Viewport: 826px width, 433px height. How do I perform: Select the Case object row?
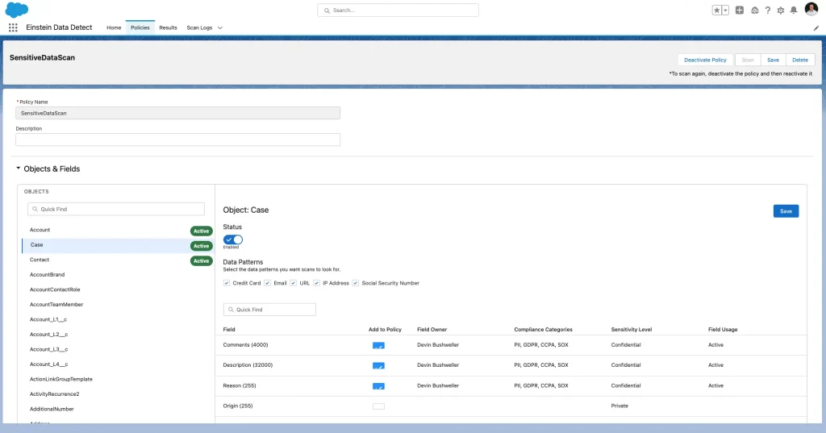[118, 245]
